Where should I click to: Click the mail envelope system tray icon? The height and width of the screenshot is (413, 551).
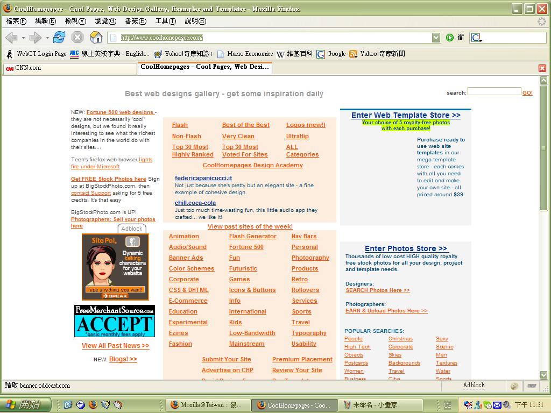point(497,405)
